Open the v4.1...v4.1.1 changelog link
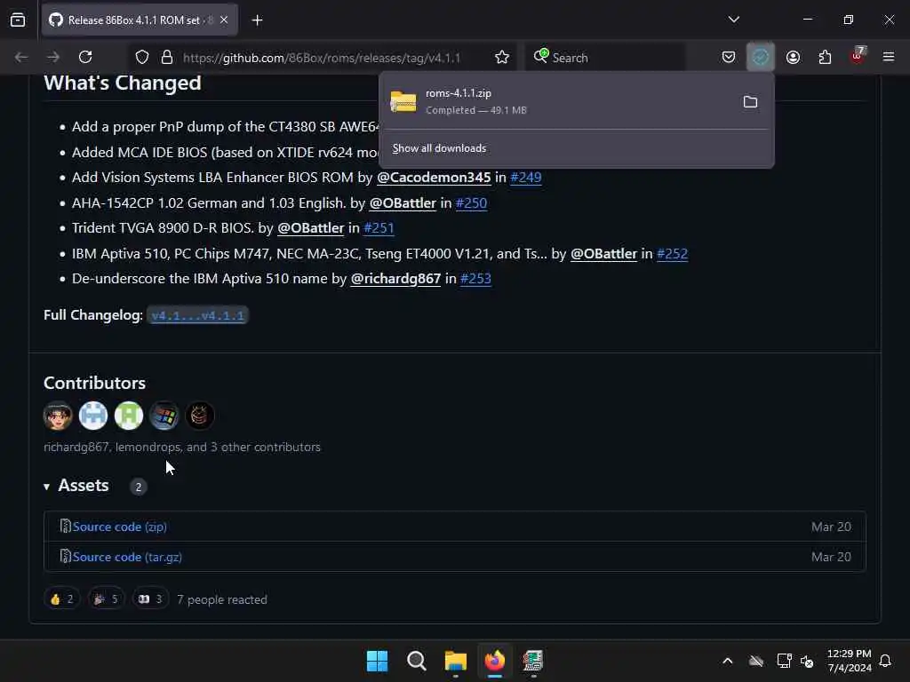This screenshot has height=682, width=910. [197, 315]
